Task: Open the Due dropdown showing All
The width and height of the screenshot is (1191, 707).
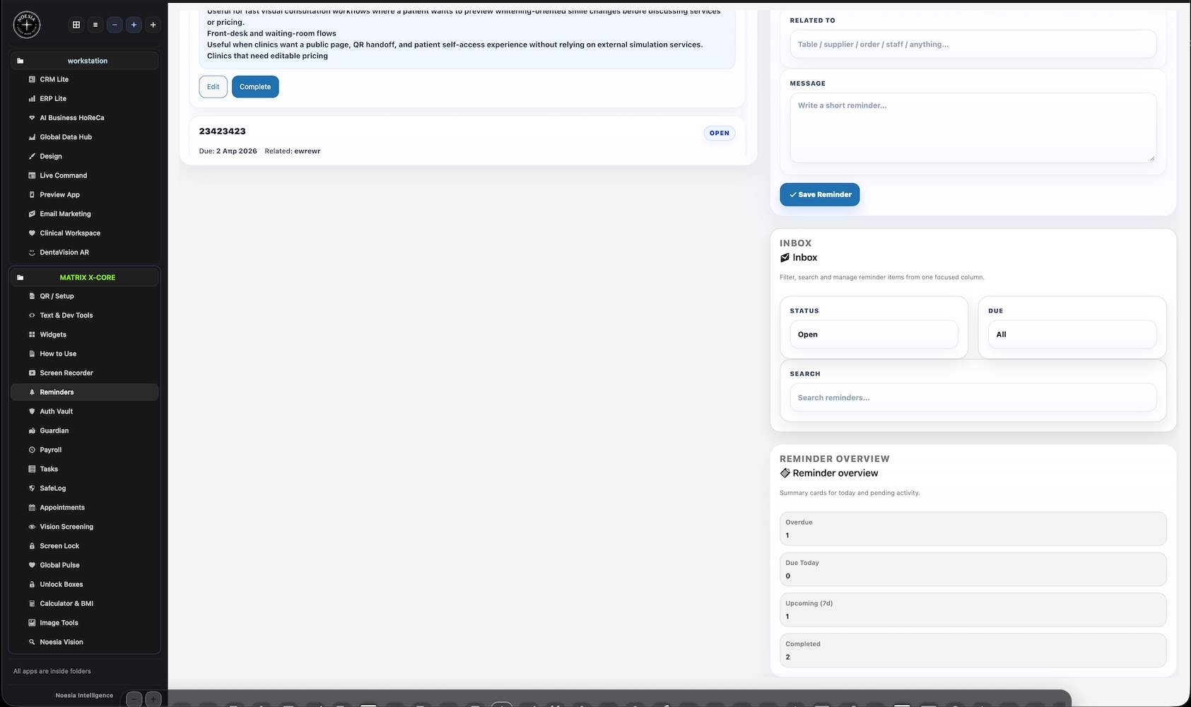Action: click(1072, 334)
